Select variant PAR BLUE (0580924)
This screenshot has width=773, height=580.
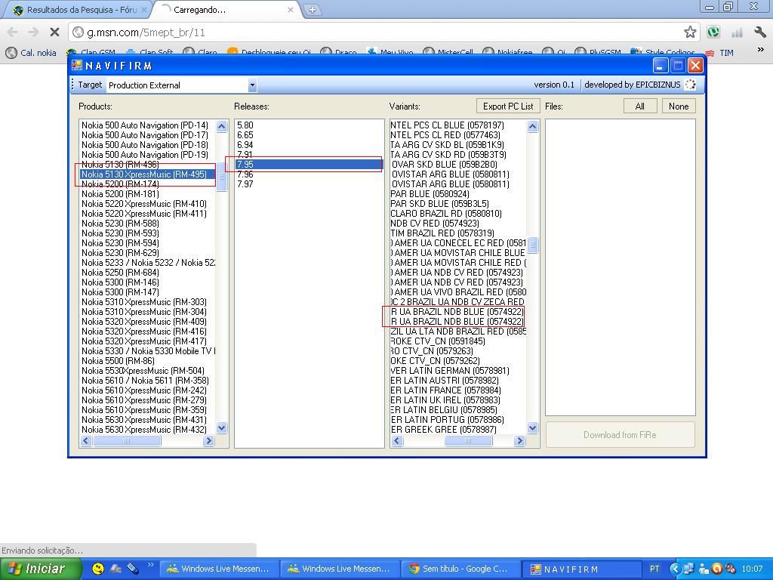458,194
